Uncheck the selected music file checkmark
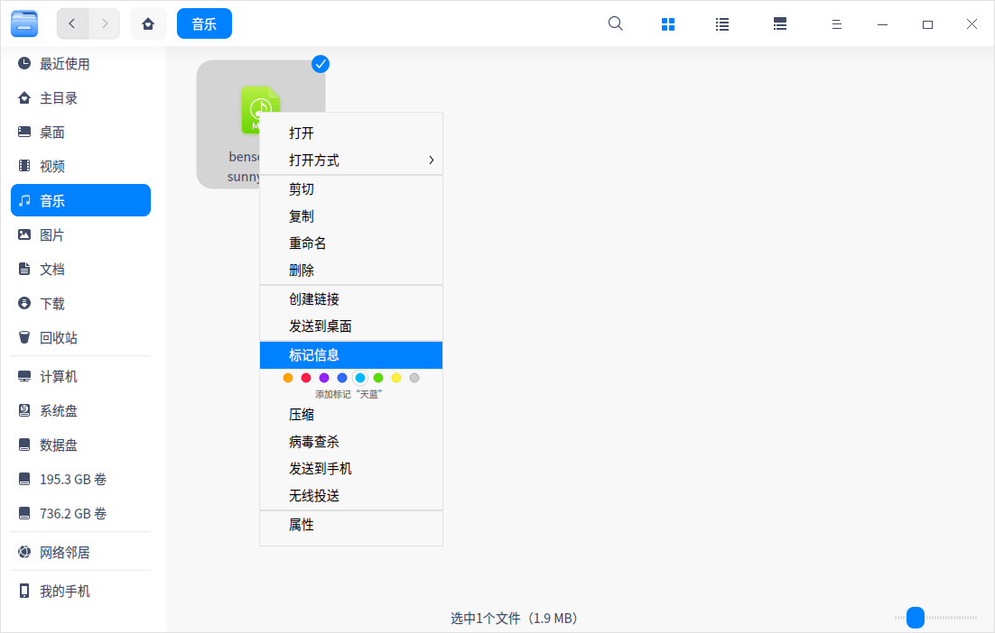Viewport: 995px width, 633px height. coord(321,64)
